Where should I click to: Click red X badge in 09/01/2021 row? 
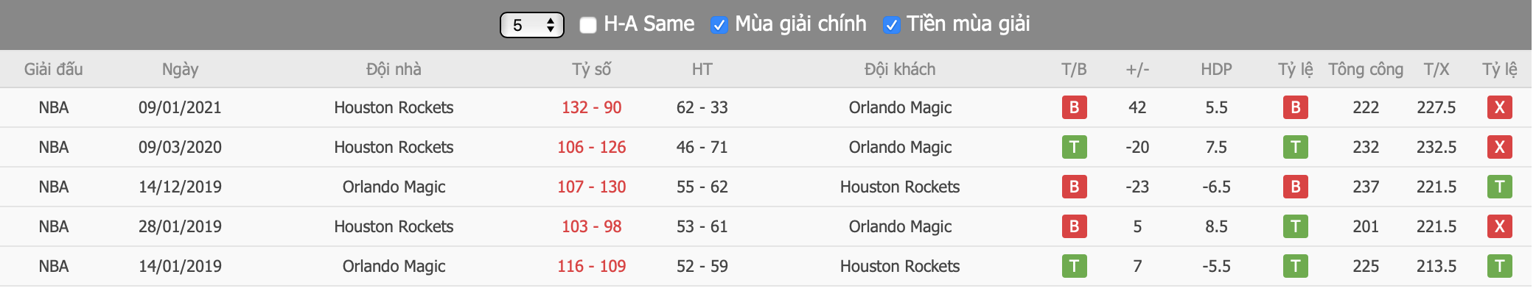tap(1499, 107)
